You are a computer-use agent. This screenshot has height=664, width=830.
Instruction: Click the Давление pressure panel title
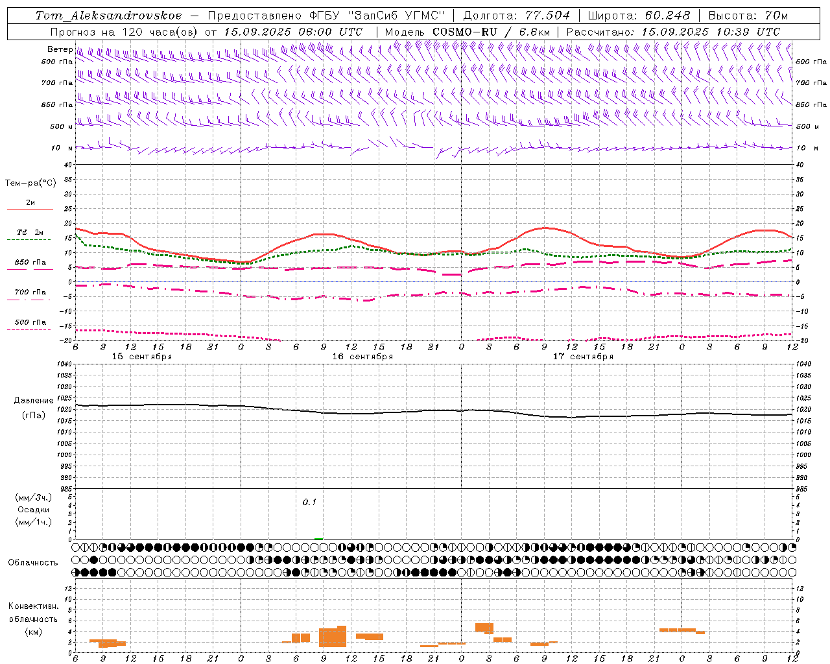[34, 401]
